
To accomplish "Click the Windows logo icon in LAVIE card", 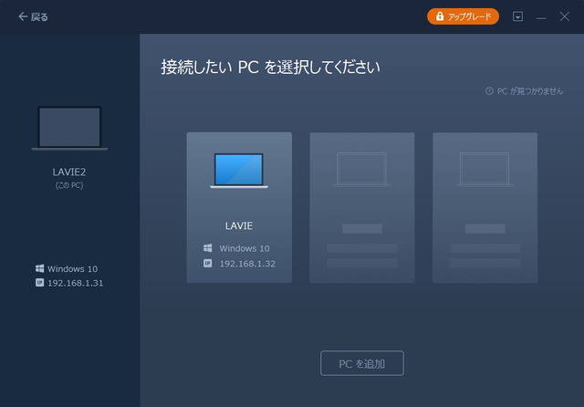I will point(208,248).
